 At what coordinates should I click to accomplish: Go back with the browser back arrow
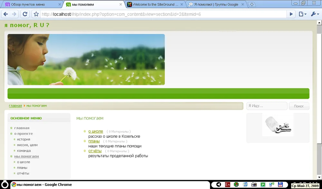(6, 14)
